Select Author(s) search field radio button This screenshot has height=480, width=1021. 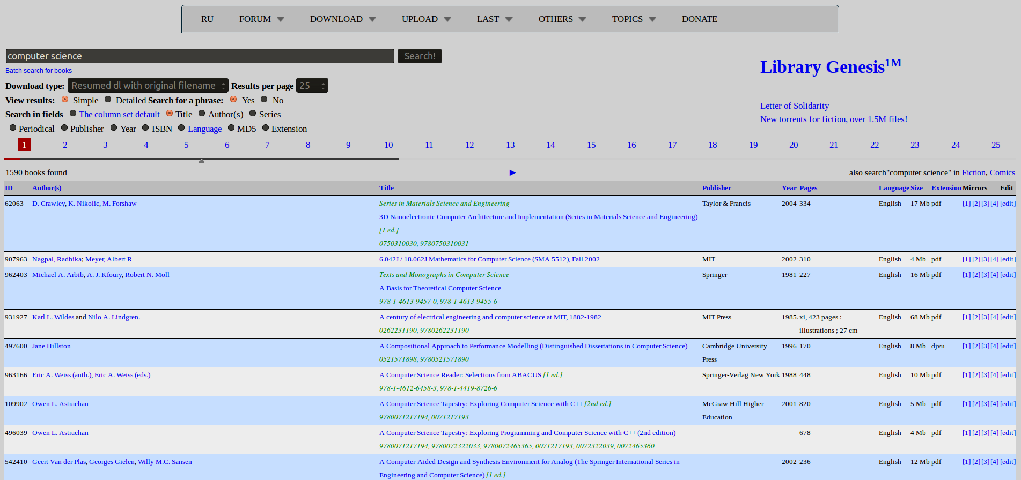point(202,114)
